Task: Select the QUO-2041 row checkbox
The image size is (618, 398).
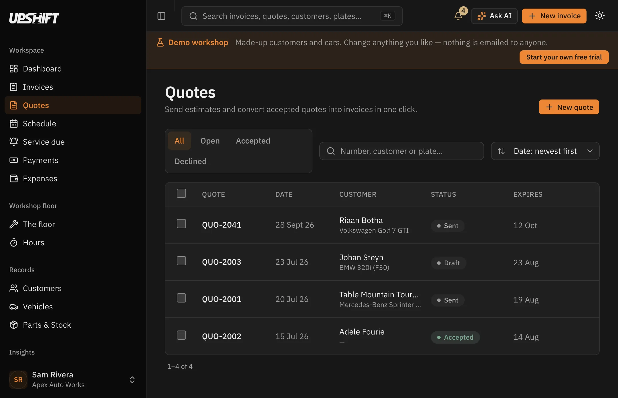Action: click(181, 224)
